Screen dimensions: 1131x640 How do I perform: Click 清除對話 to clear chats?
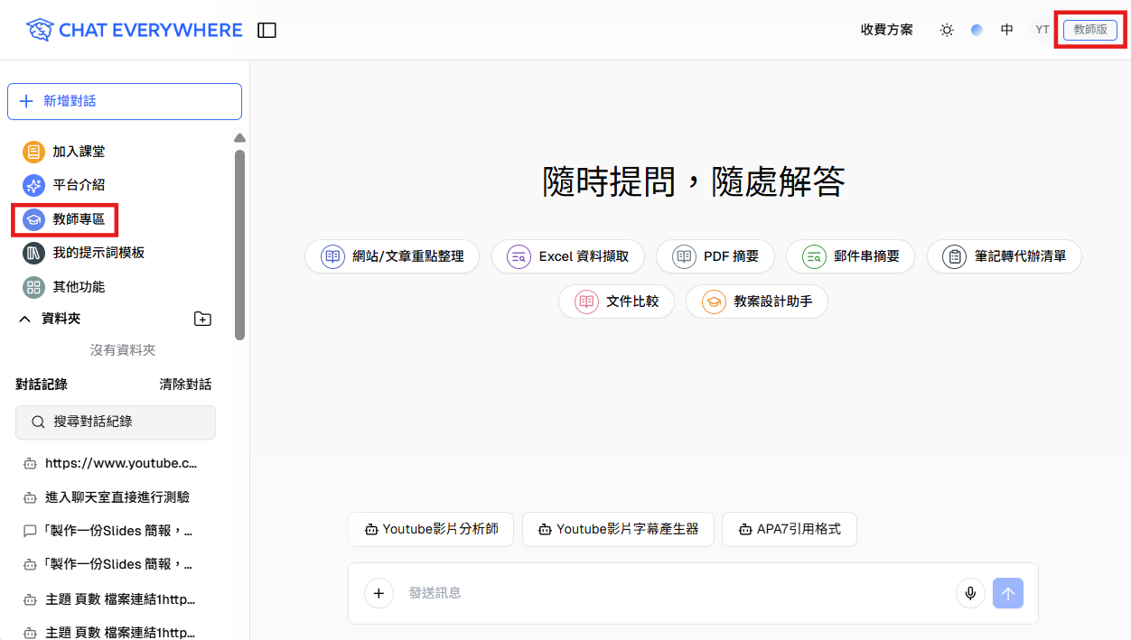[x=185, y=385]
